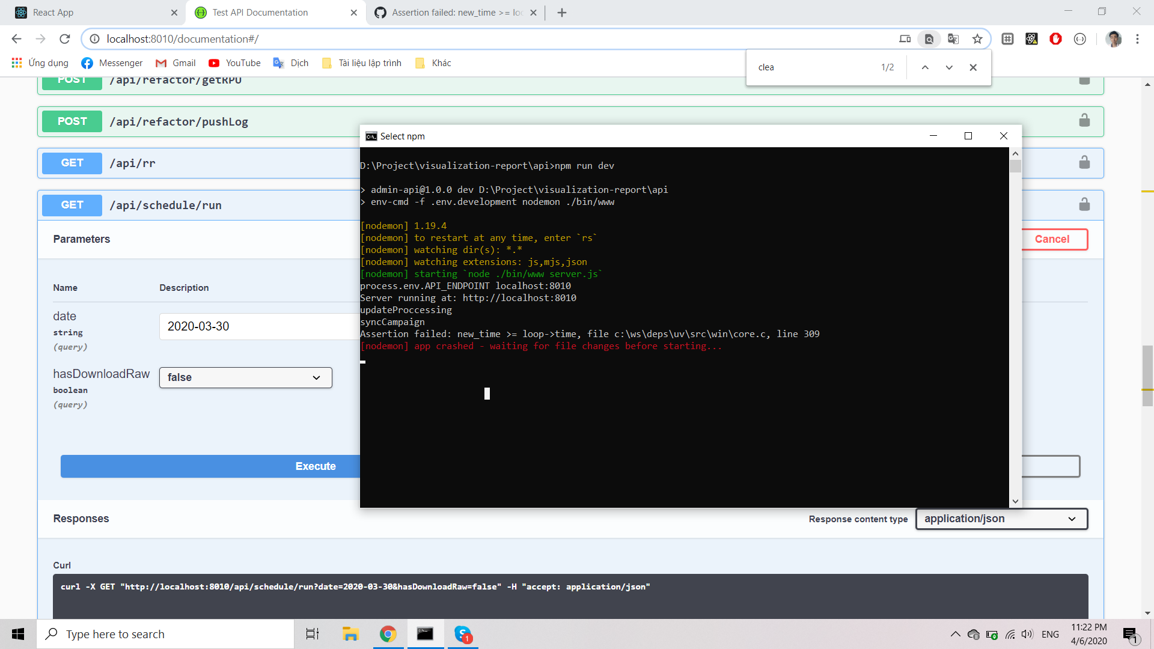Go to previous find-in-page match
The height and width of the screenshot is (649, 1154).
pos(925,67)
